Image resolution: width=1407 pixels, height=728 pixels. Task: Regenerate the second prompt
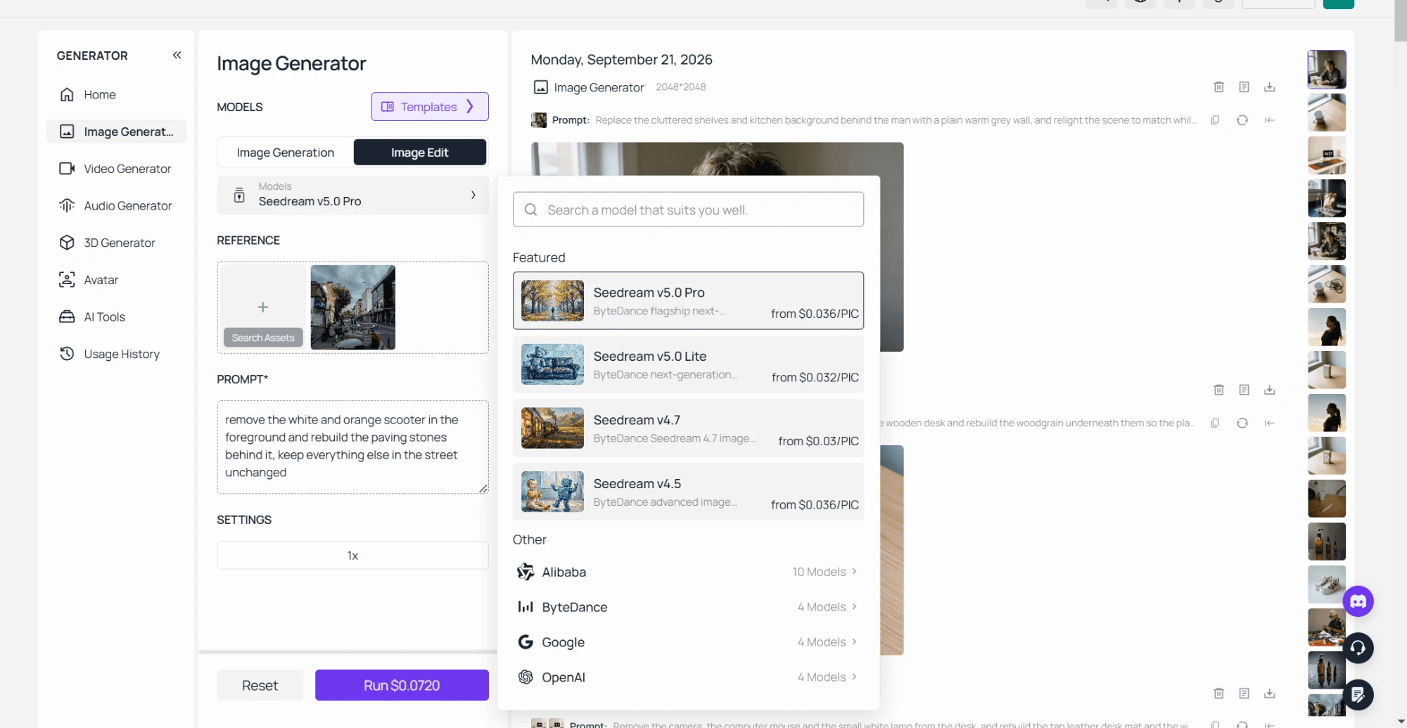(x=1242, y=423)
